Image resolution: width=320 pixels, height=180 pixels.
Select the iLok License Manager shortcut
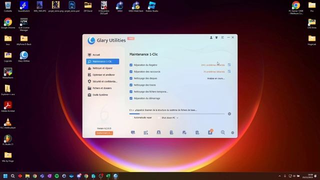pos(24,24)
